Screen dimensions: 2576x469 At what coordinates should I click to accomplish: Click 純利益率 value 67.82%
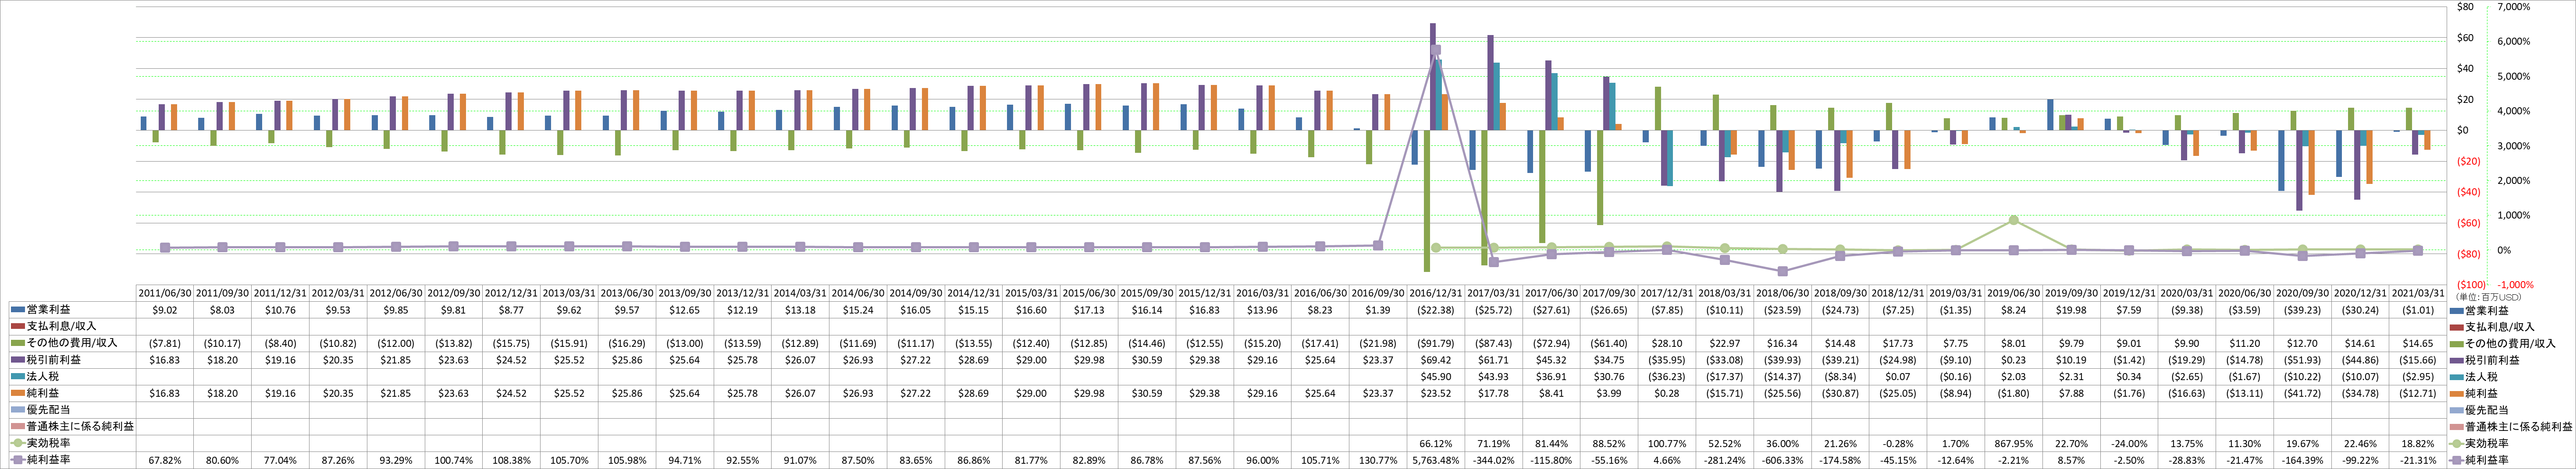(164, 460)
